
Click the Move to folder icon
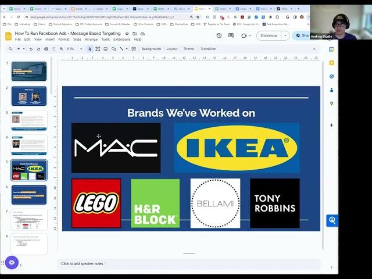pos(135,34)
